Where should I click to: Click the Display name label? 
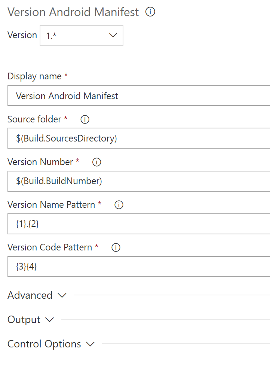click(34, 76)
